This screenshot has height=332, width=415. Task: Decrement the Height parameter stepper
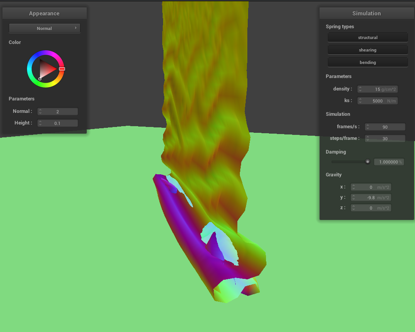pos(40,124)
